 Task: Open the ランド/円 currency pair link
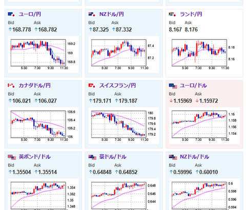pyautogui.click(x=191, y=14)
